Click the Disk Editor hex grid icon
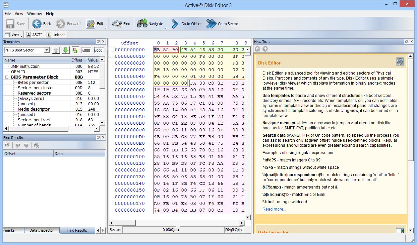 [400, 62]
